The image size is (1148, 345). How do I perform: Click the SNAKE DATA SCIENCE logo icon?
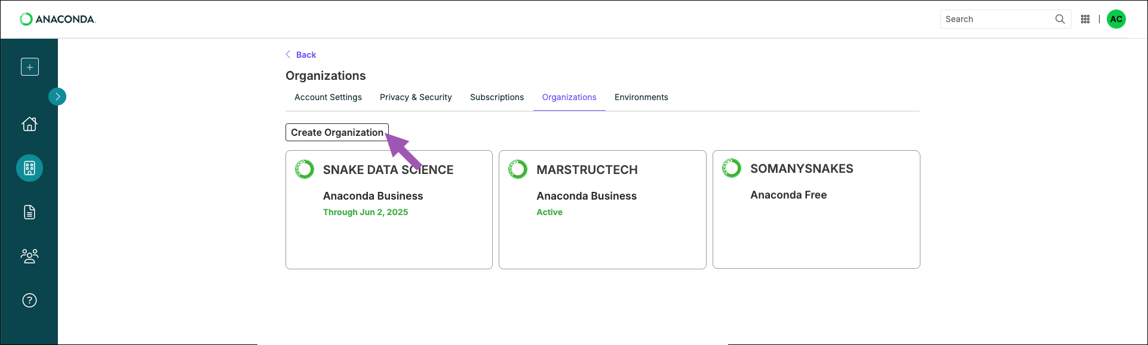click(305, 169)
